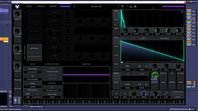Open LFO 1 Sync mode dropdown
Image resolution: width=198 pixels, height=111 pixels.
coord(127,66)
